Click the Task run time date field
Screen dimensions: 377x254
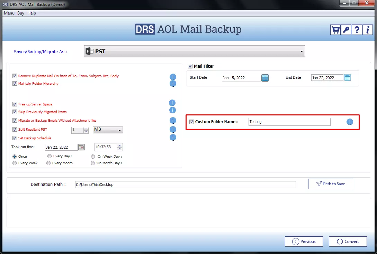pyautogui.click(x=61, y=147)
